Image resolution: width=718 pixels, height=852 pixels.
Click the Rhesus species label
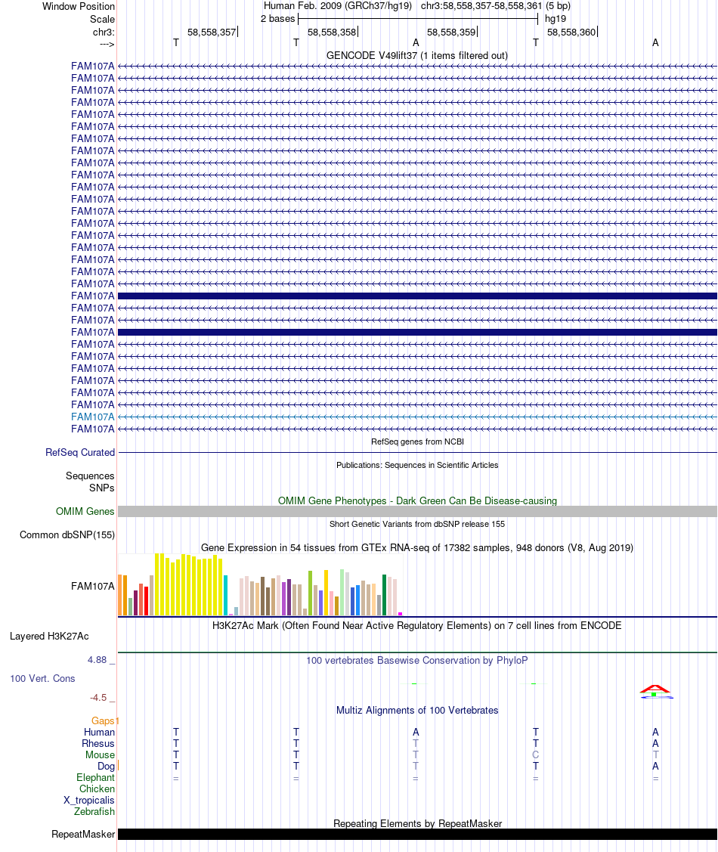(x=97, y=743)
